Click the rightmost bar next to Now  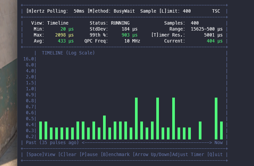221,130
